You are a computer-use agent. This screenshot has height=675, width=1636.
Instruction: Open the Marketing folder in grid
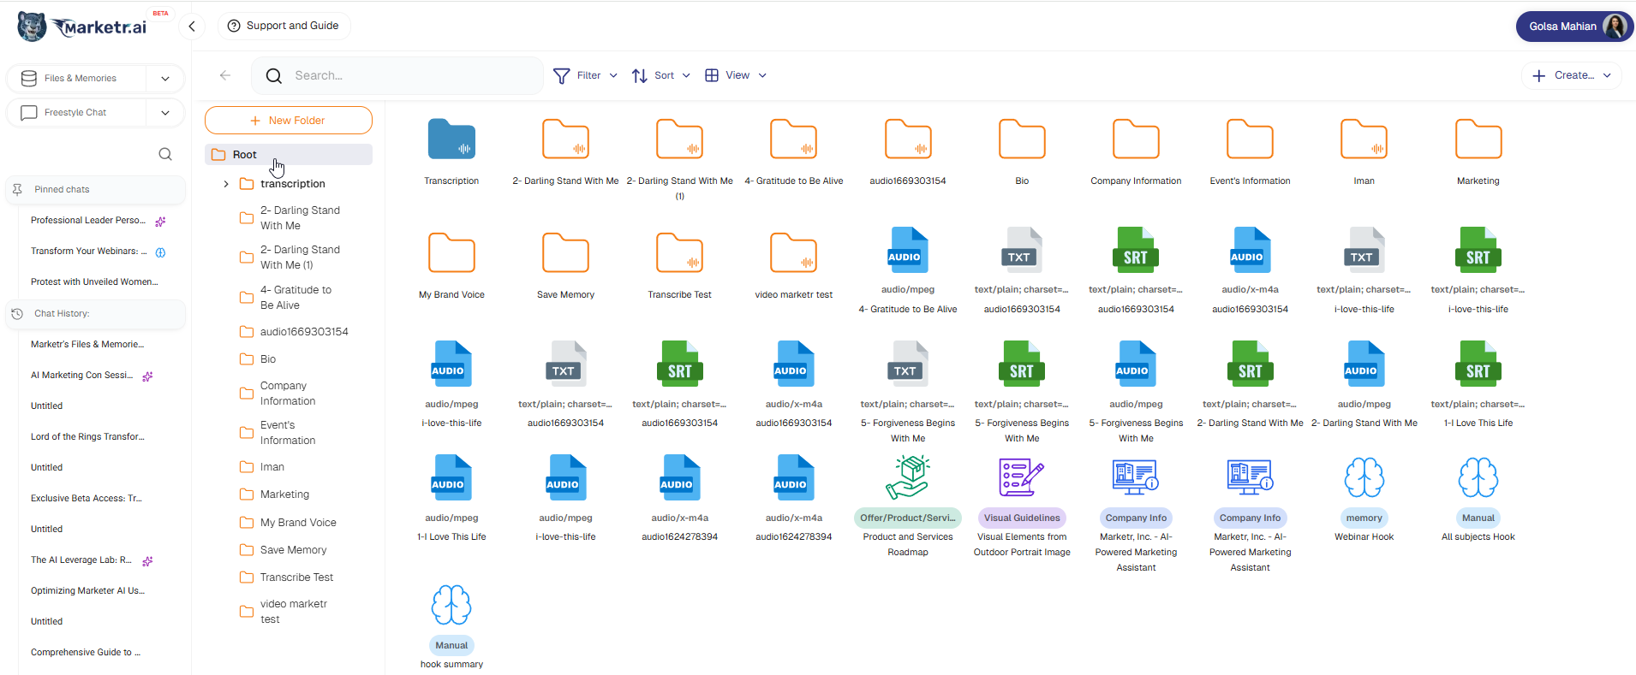coord(1478,139)
